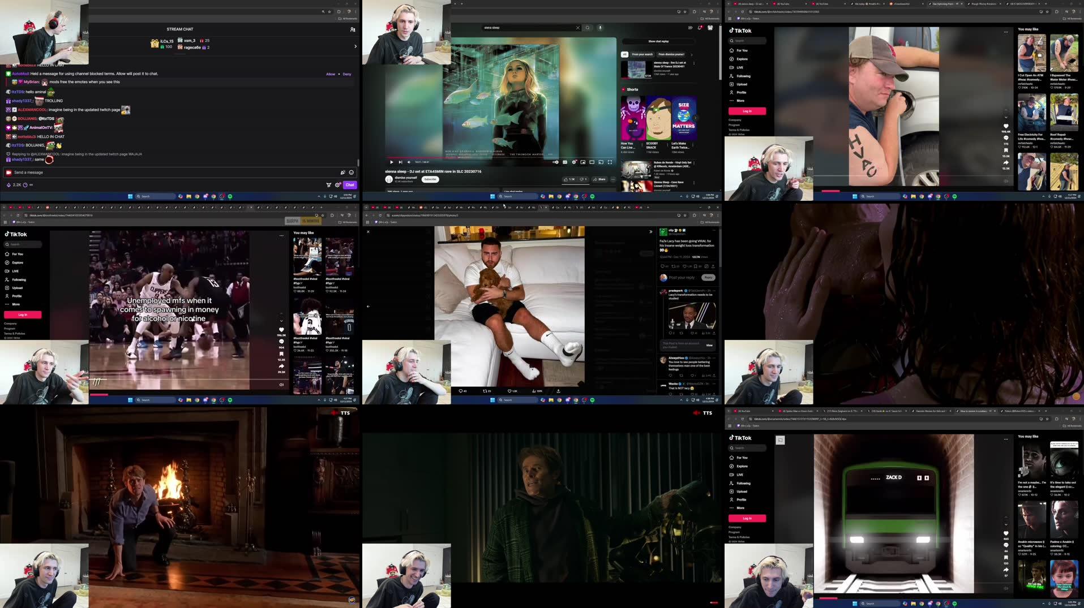1084x608 pixels.
Task: Open the community users icon in Stream Chat header
Action: point(353,29)
